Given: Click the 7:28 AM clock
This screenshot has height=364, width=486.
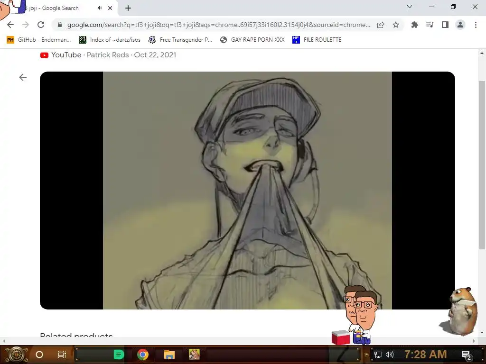Looking at the screenshot, I should point(426,355).
